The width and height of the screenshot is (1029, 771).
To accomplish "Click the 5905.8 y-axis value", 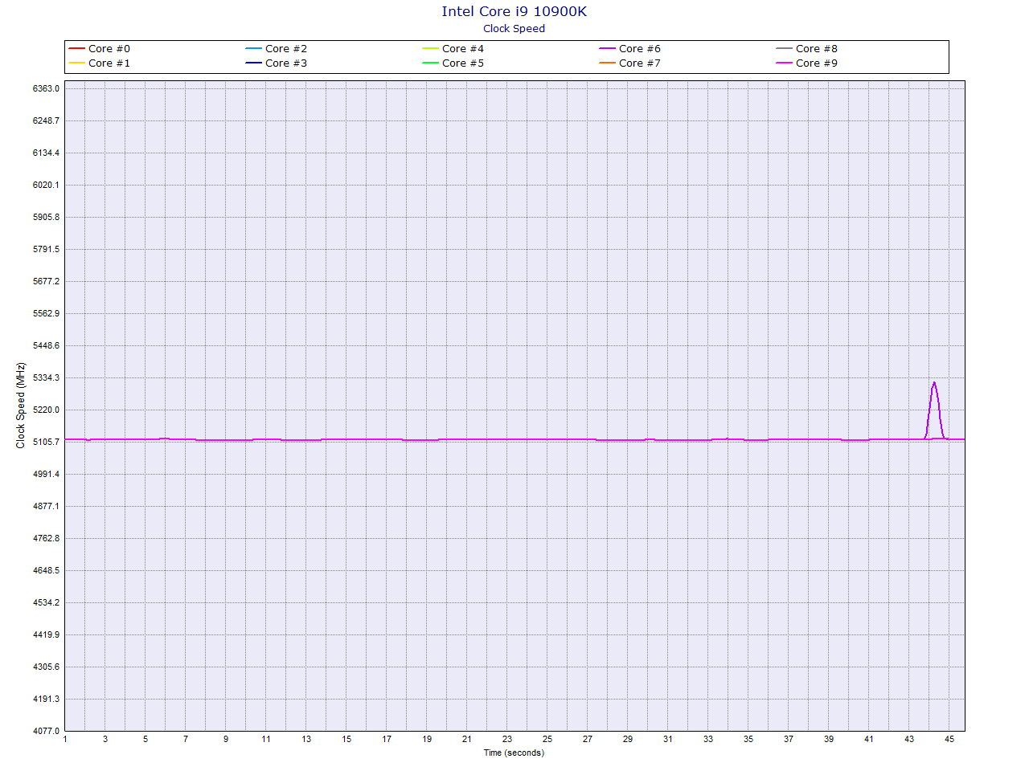I will (x=46, y=217).
